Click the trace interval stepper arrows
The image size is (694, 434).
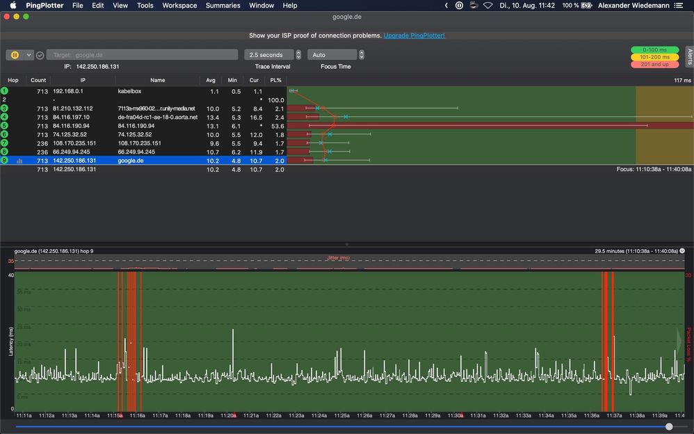click(298, 55)
